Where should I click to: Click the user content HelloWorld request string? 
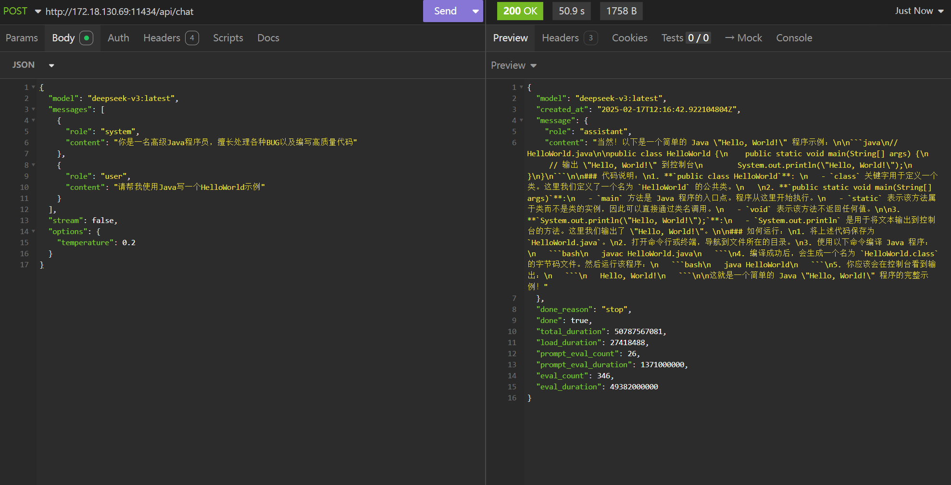point(189,187)
